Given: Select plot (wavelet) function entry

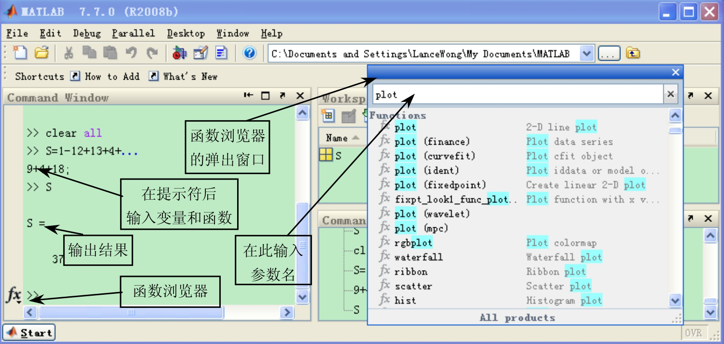Looking at the screenshot, I should coord(519,214).
